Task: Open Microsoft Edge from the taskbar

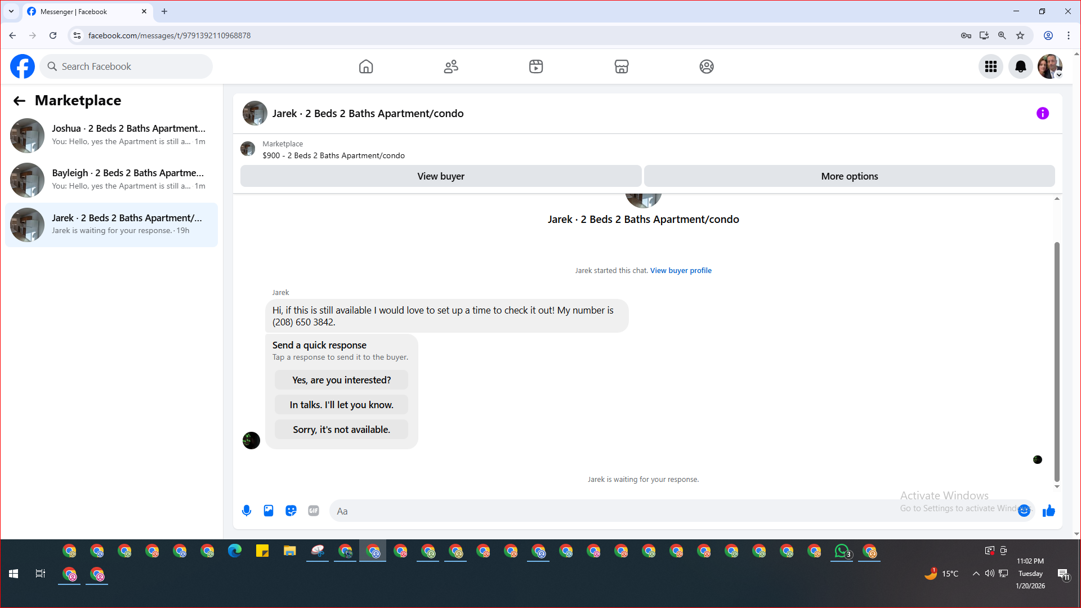Action: point(235,551)
